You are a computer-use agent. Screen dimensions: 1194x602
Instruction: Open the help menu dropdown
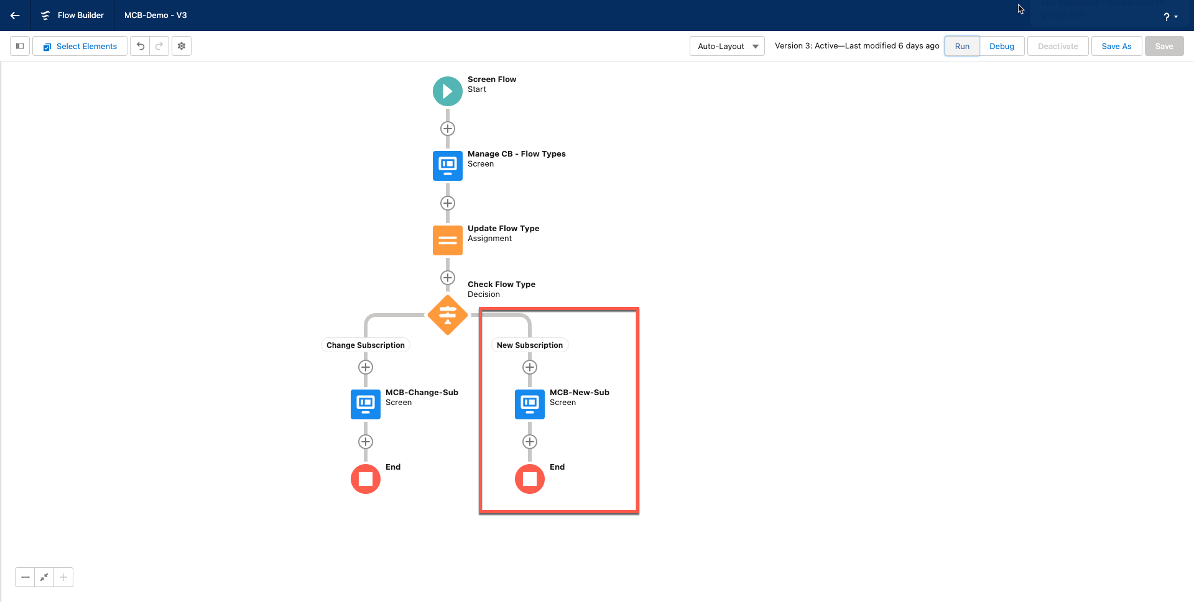1170,17
